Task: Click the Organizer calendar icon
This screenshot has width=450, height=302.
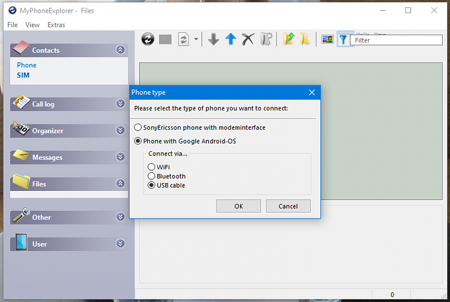Action: (21, 128)
